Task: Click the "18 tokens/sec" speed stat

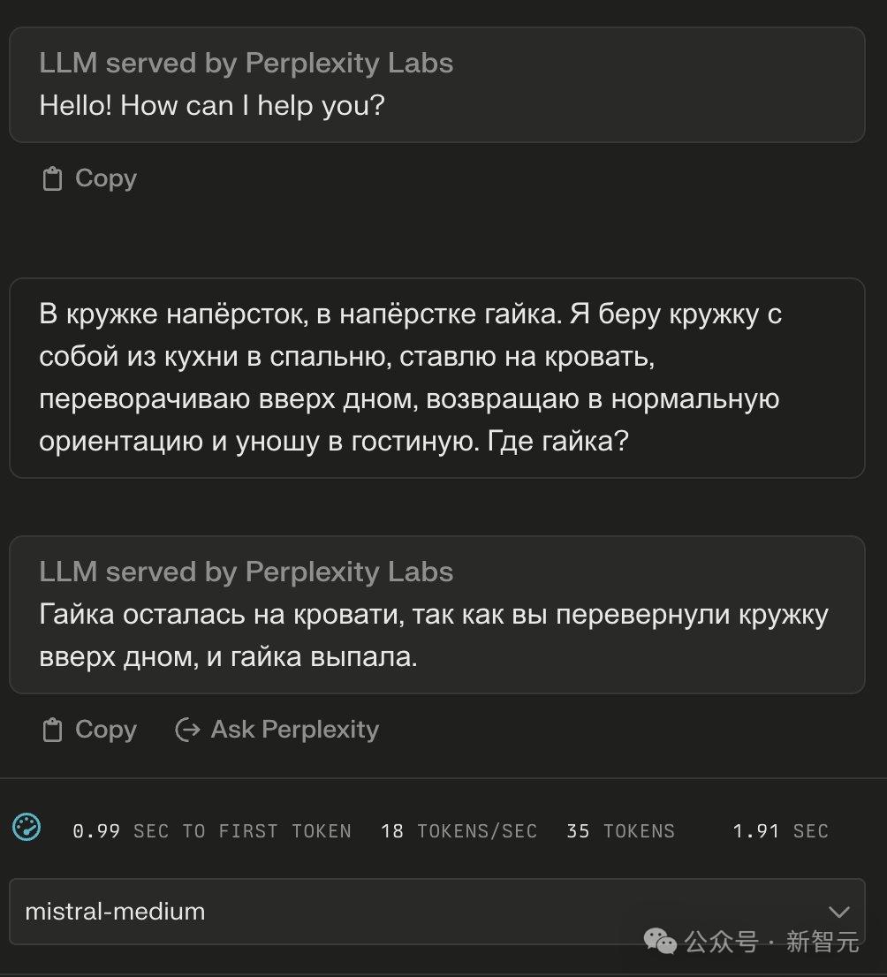Action: [459, 831]
